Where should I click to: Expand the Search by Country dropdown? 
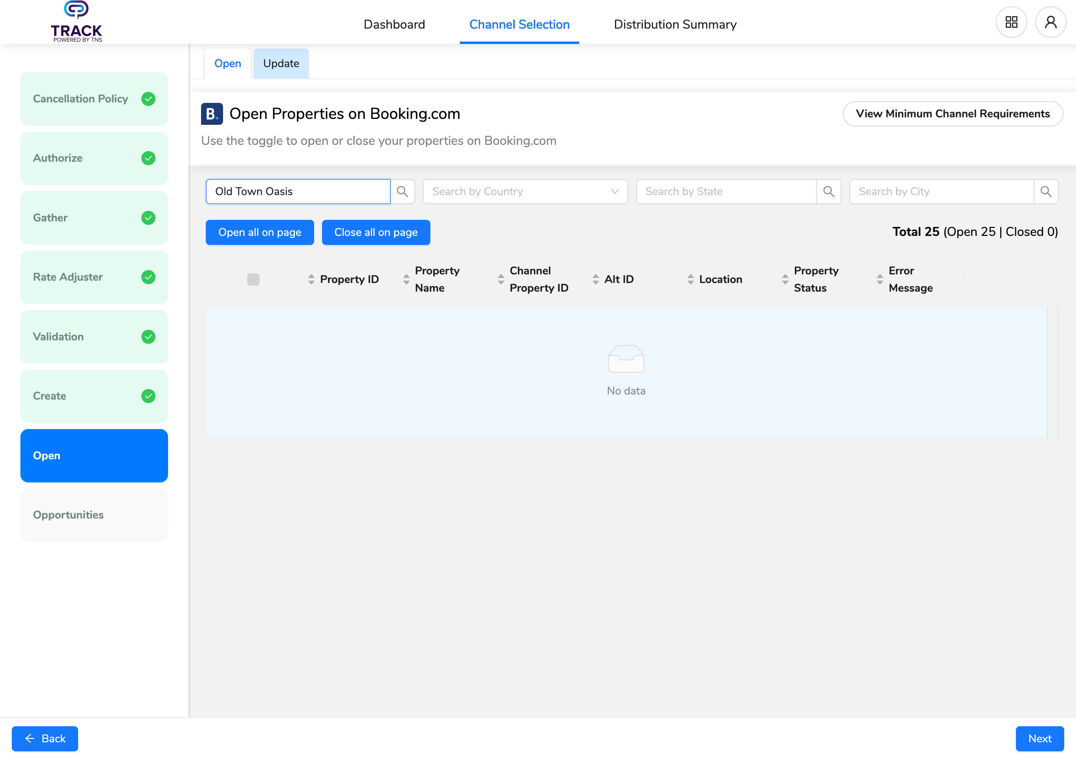525,191
